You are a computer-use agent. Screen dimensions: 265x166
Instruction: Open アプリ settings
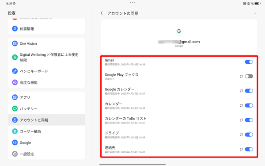pyautogui.click(x=46, y=97)
